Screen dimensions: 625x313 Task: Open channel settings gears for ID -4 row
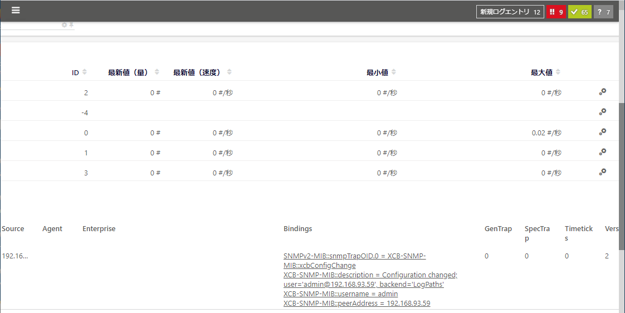pyautogui.click(x=602, y=111)
